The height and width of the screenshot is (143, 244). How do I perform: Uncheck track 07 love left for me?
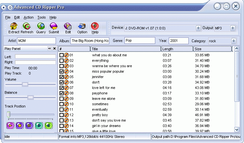pos(61,88)
